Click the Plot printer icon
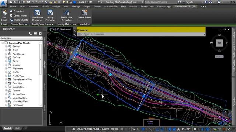The height and width of the screenshot is (132, 236). (28, 2)
